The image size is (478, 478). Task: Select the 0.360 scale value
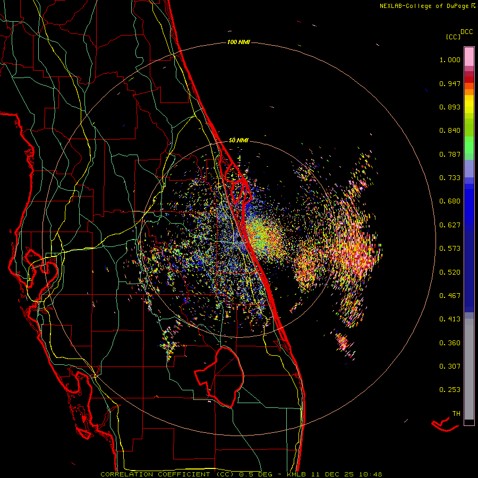coord(450,343)
